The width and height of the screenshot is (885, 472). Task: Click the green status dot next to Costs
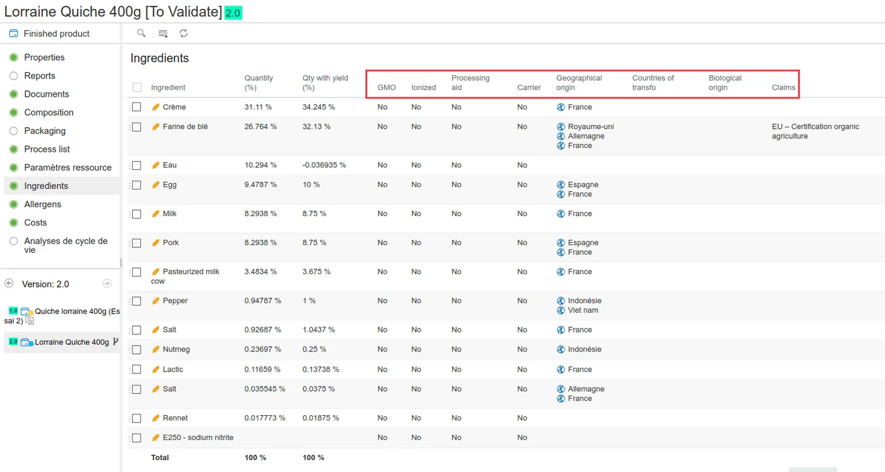14,222
